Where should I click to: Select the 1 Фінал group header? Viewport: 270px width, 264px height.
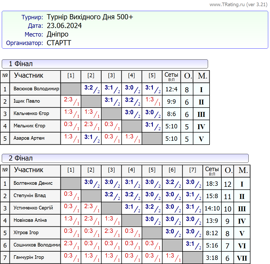tap(21, 64)
